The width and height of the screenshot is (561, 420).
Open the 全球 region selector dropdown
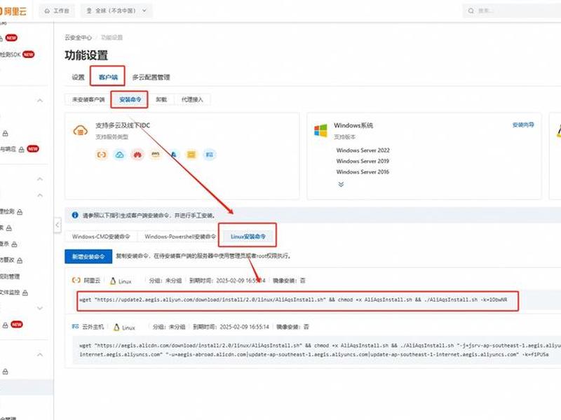click(116, 11)
